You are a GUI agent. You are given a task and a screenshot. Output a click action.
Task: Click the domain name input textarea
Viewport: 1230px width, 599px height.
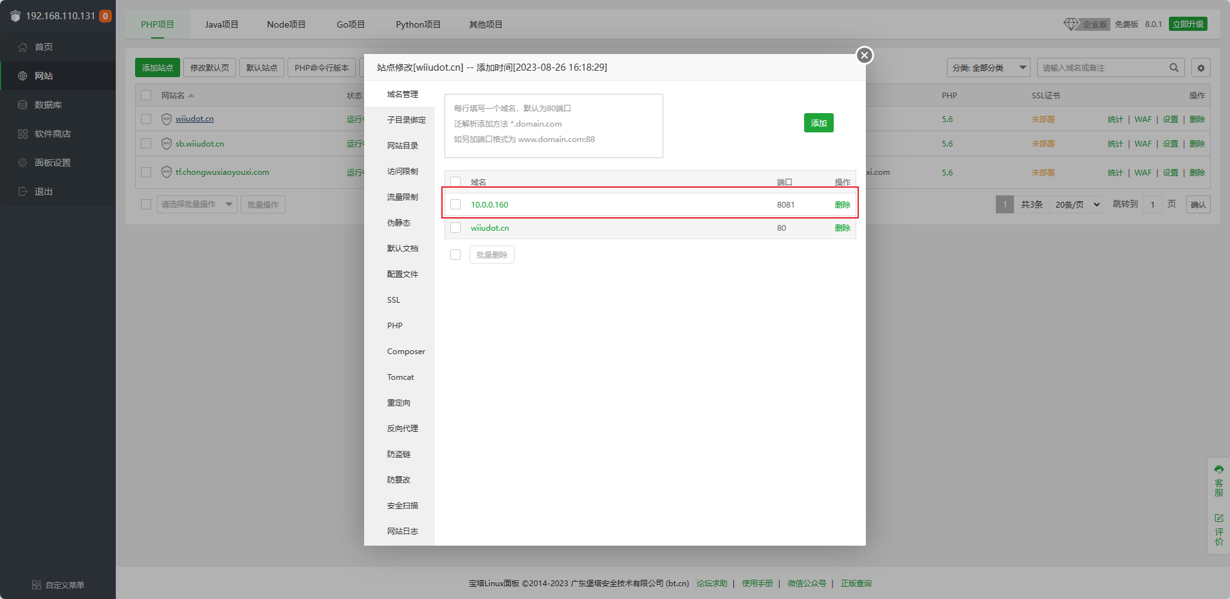(553, 126)
